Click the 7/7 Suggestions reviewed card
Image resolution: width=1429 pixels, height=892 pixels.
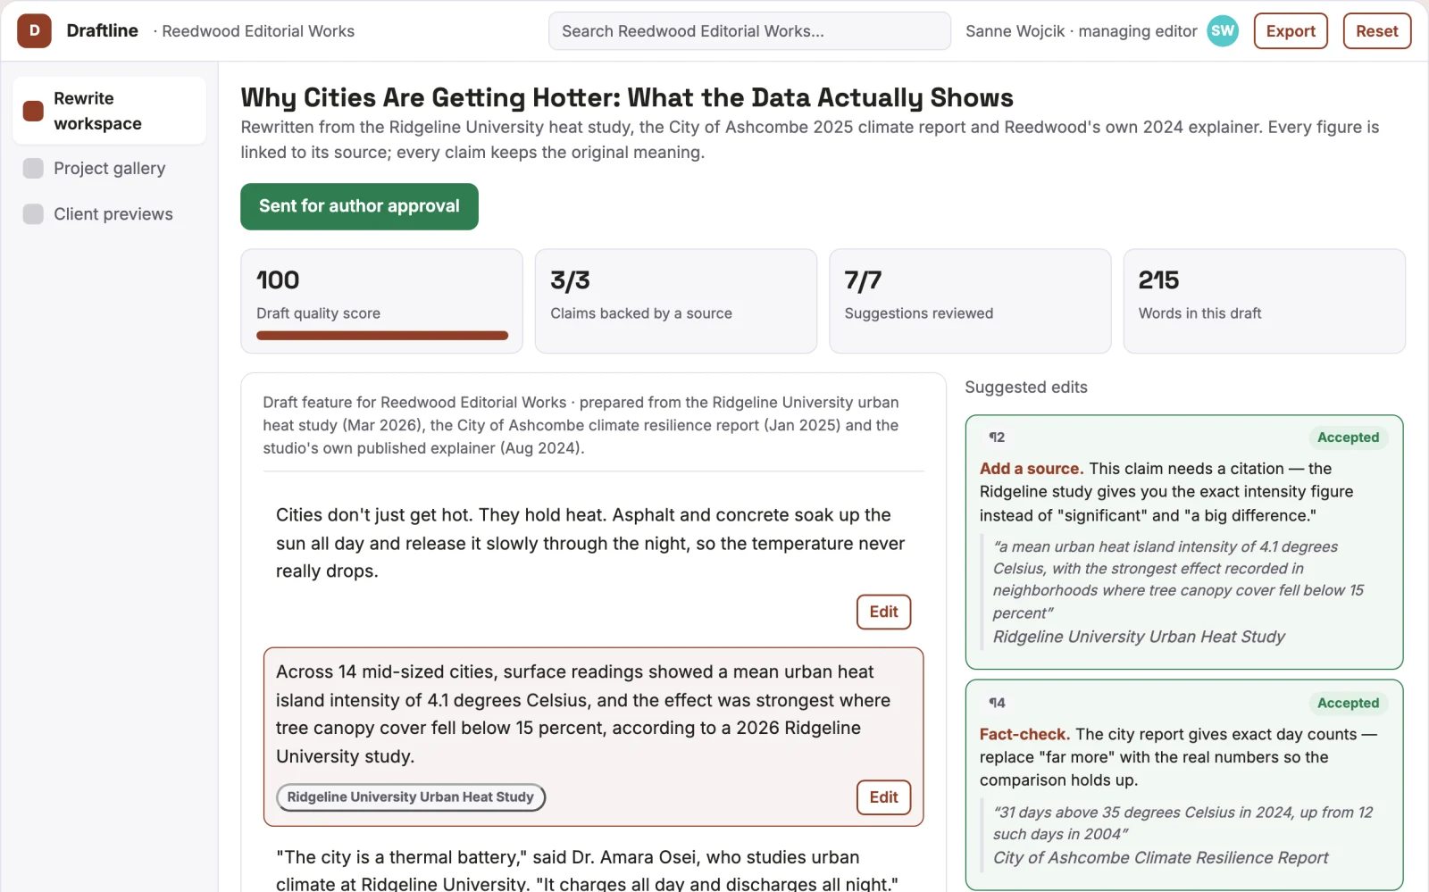[970, 301]
